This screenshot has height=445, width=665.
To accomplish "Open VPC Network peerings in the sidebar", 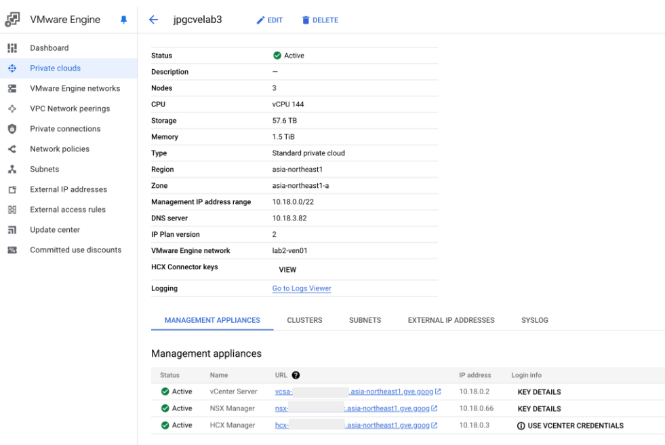I will [x=68, y=109].
